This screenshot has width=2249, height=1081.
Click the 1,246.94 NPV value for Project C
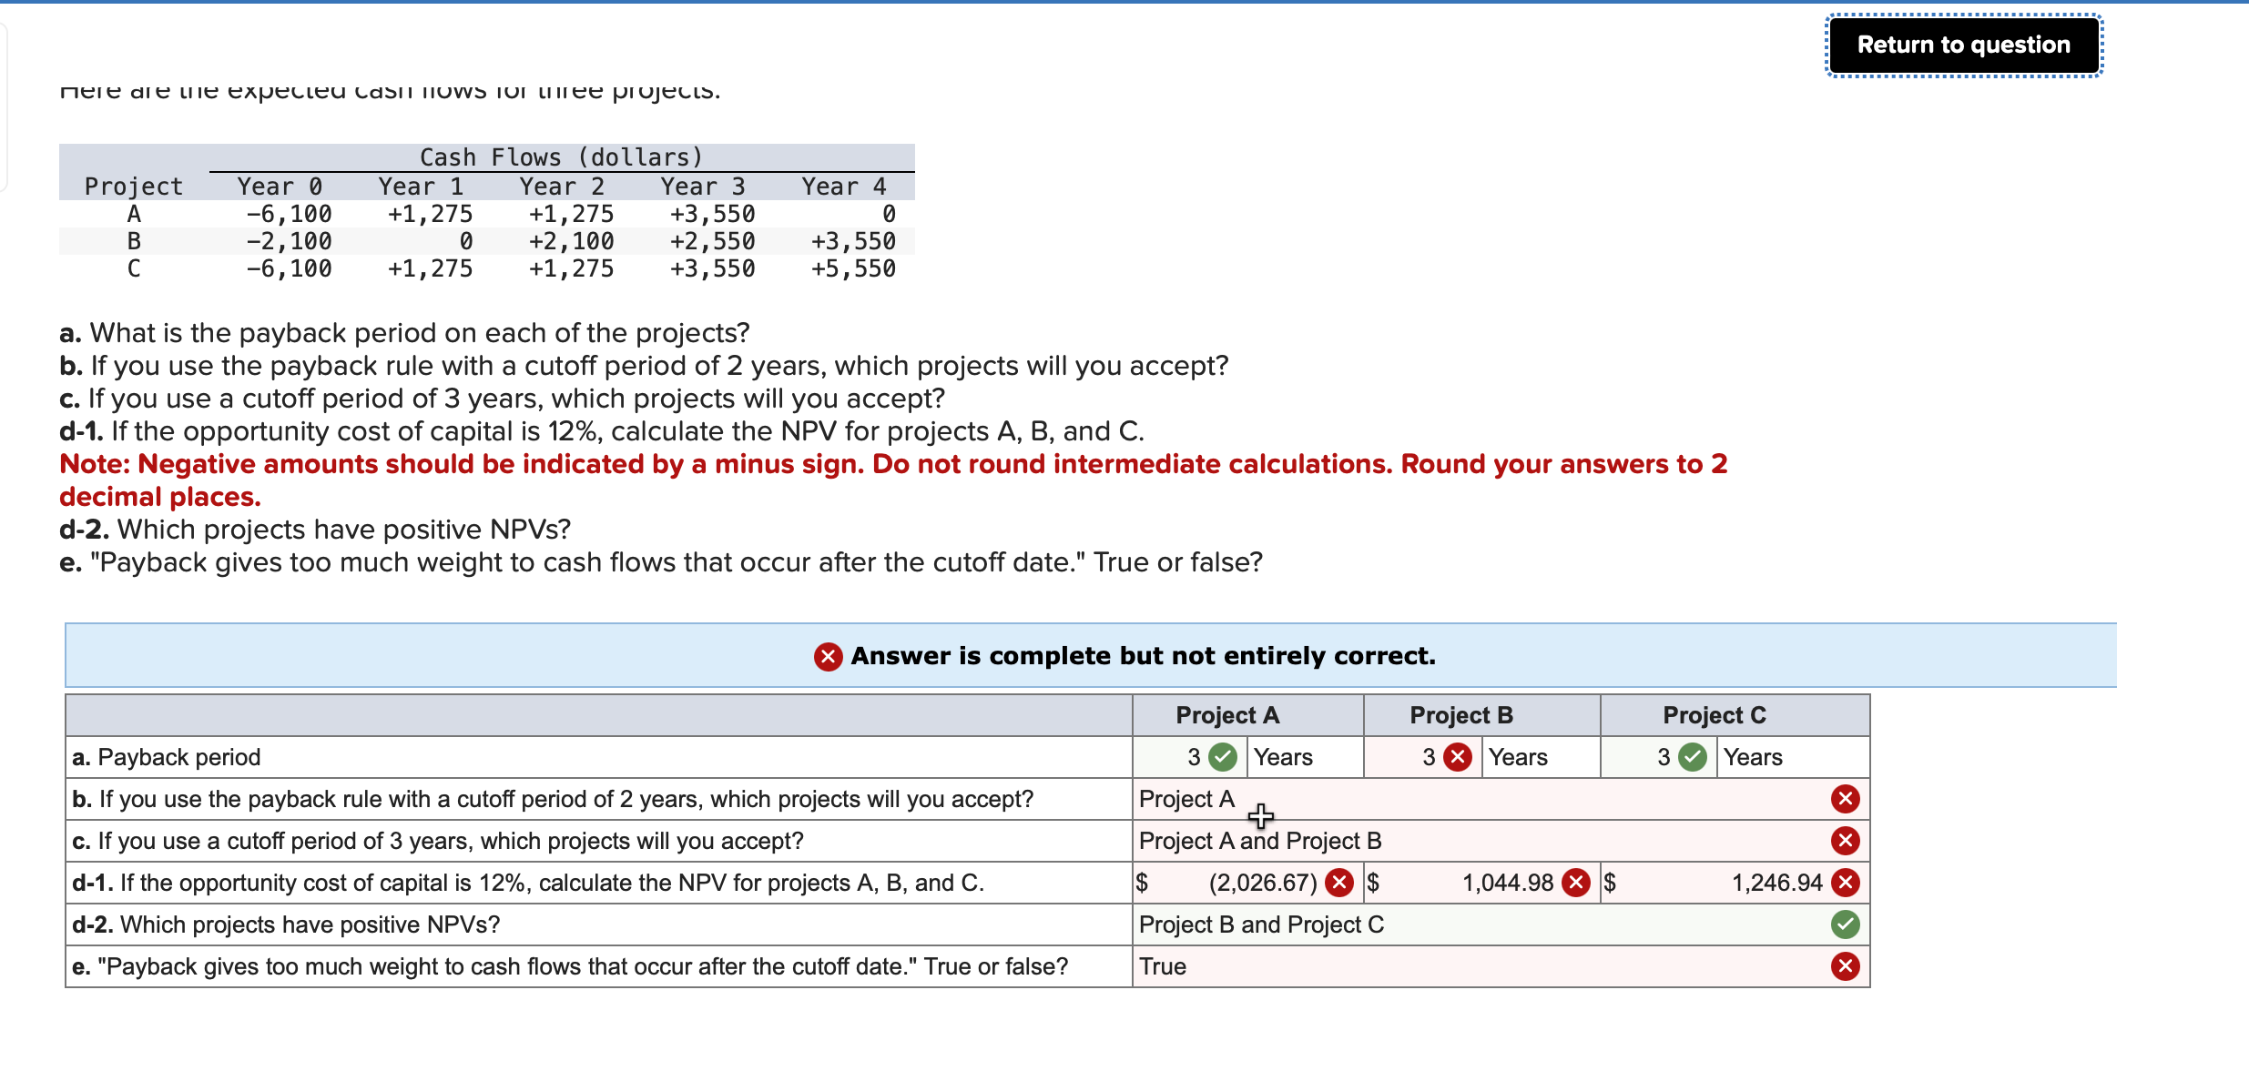(x=1776, y=883)
